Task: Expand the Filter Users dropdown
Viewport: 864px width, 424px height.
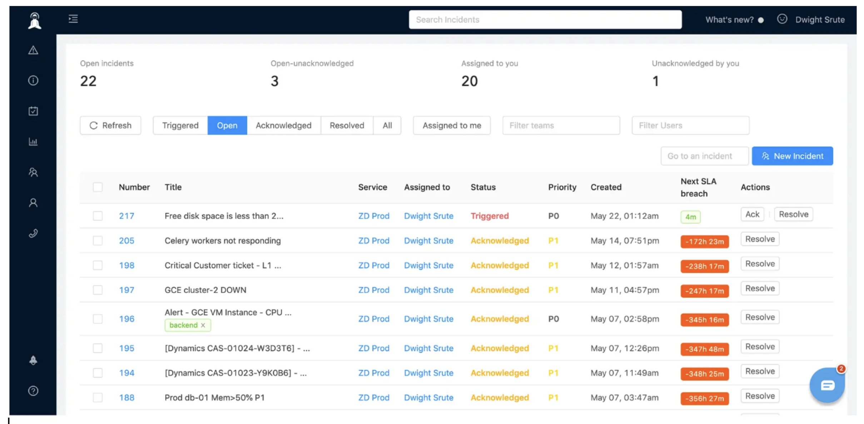Action: click(x=690, y=125)
